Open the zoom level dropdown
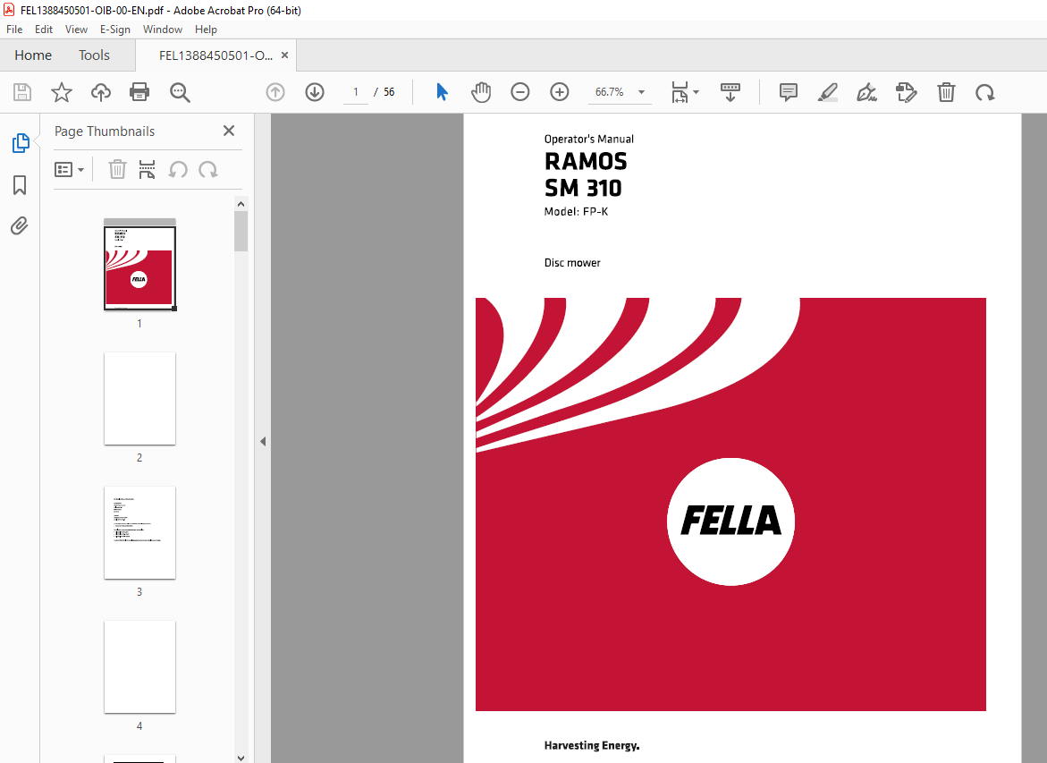 [642, 92]
